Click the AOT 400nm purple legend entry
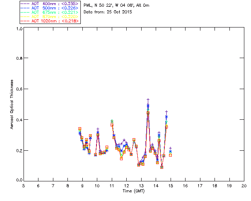Viewport: 251px width, 201px height. 50,4
